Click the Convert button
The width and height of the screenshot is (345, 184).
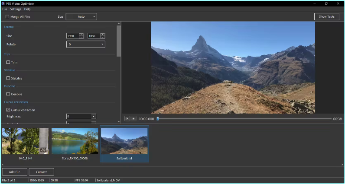tap(41, 172)
